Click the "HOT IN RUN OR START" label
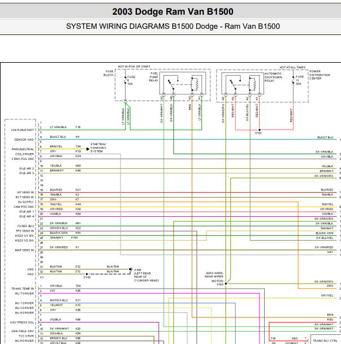The width and height of the screenshot is (341, 344). [x=134, y=67]
